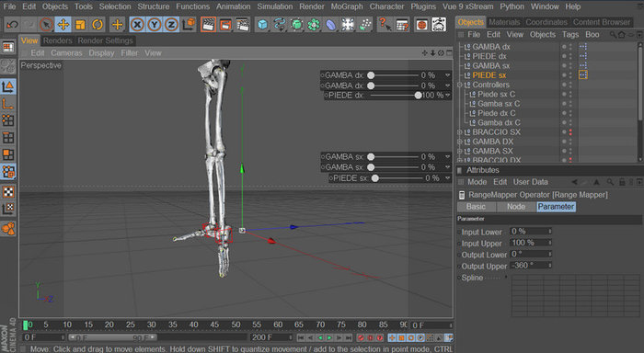Click the timeline play forward button
This screenshot has height=353, width=644.
[329, 337]
